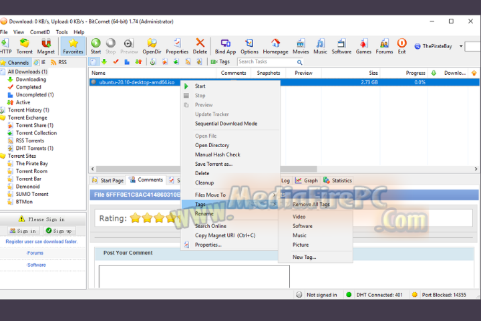Click the HTTP download toolbar icon
481x321 pixels.
pyautogui.click(x=5, y=46)
